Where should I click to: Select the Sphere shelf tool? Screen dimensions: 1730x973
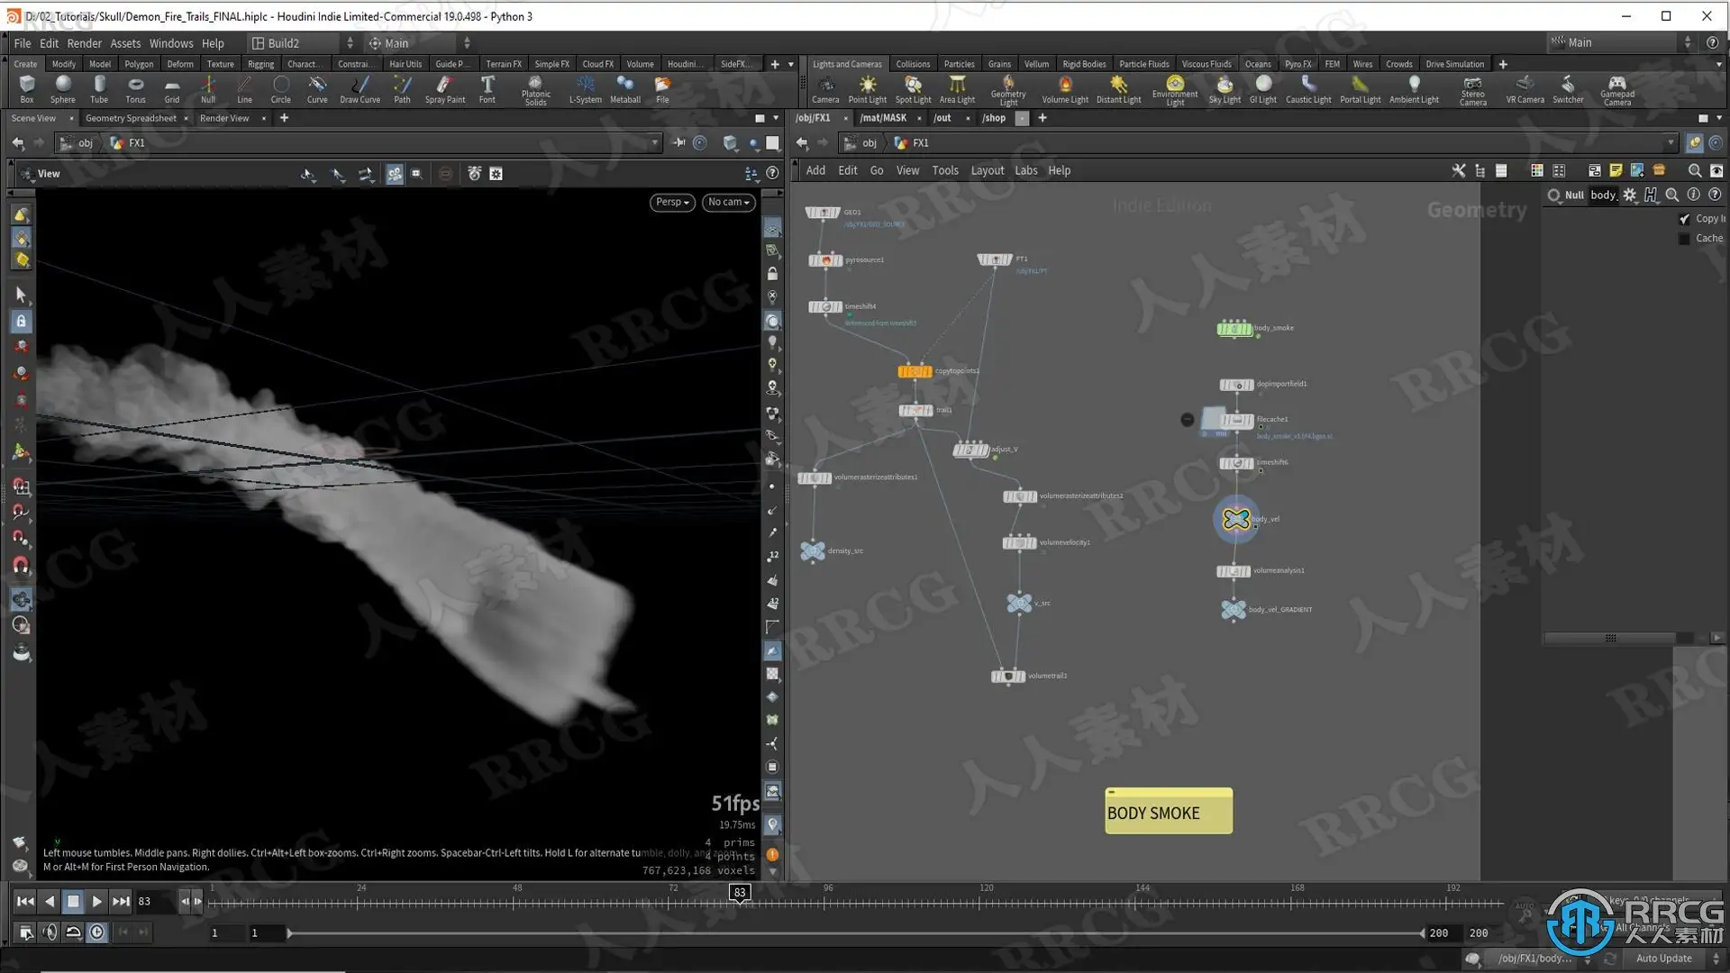[62, 87]
